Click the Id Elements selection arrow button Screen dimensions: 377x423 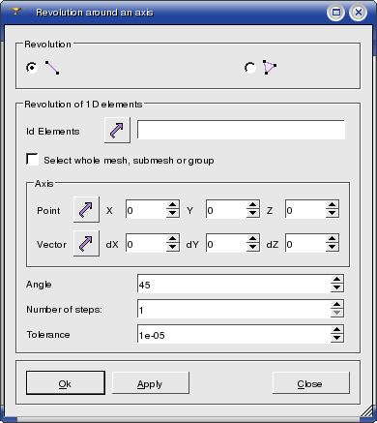(117, 130)
